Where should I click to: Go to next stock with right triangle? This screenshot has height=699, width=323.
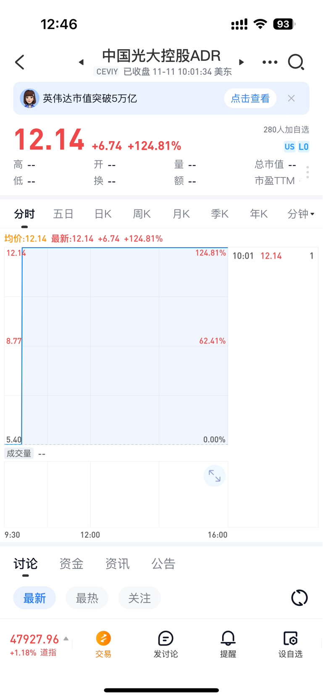pyautogui.click(x=242, y=62)
